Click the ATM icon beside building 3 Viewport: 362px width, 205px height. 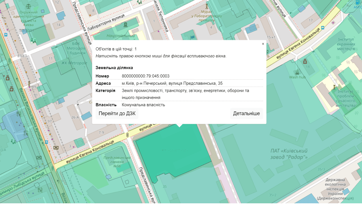click(x=56, y=148)
